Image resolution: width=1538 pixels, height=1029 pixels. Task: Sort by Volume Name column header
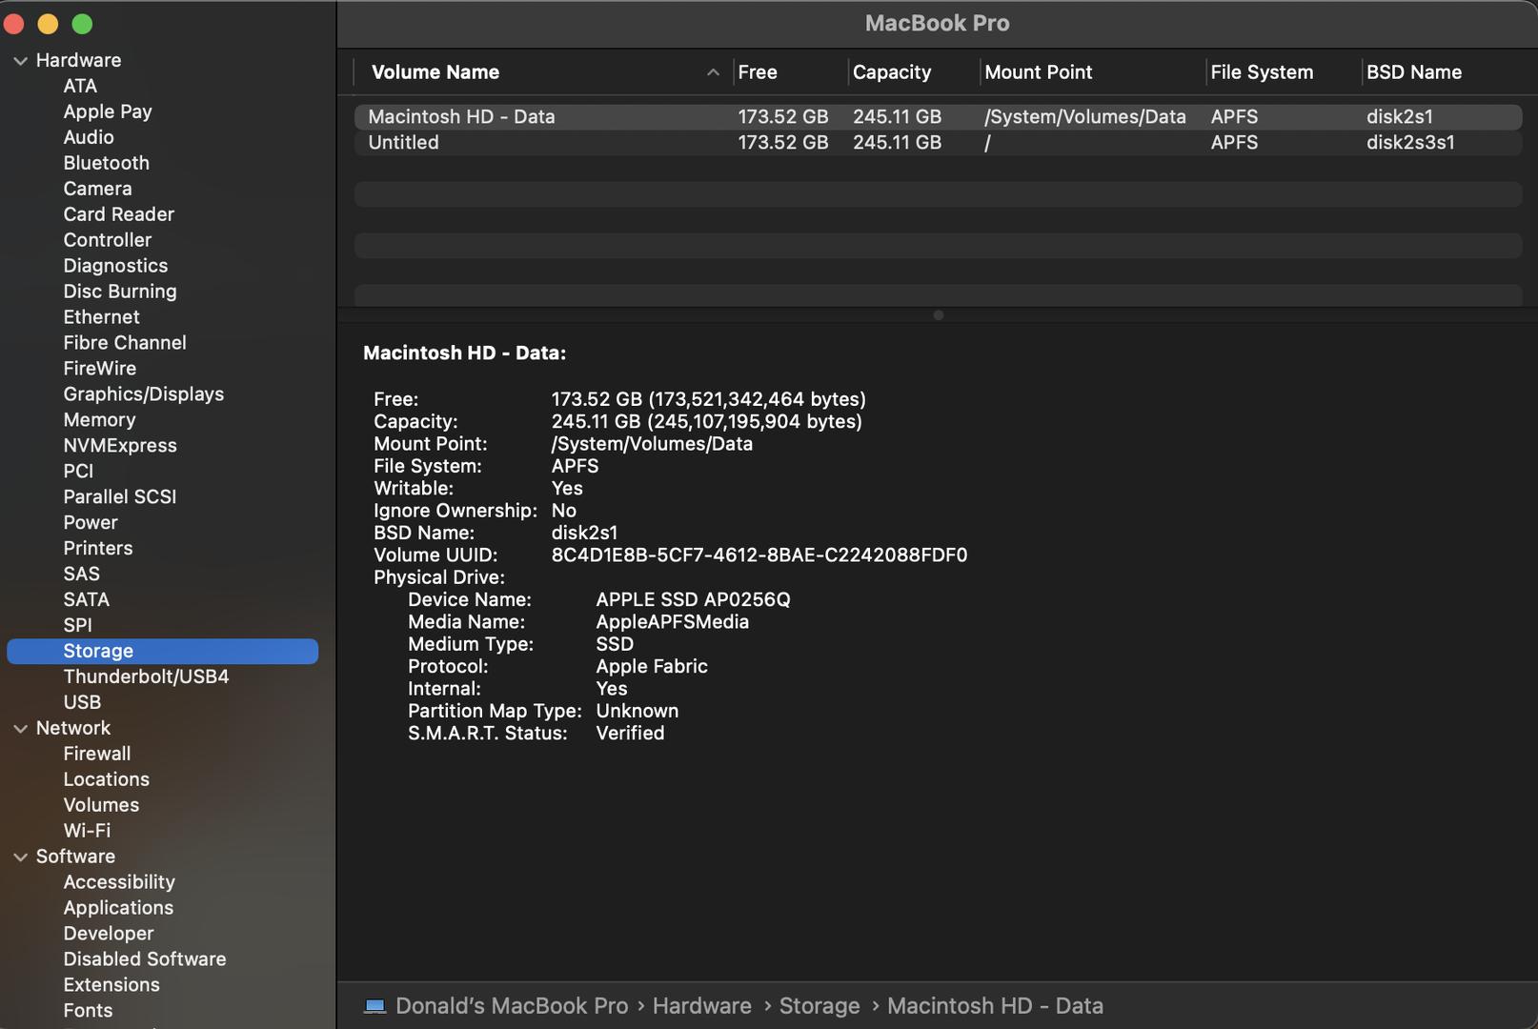point(435,72)
